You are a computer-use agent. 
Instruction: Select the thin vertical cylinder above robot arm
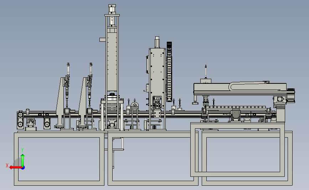tap(206, 72)
